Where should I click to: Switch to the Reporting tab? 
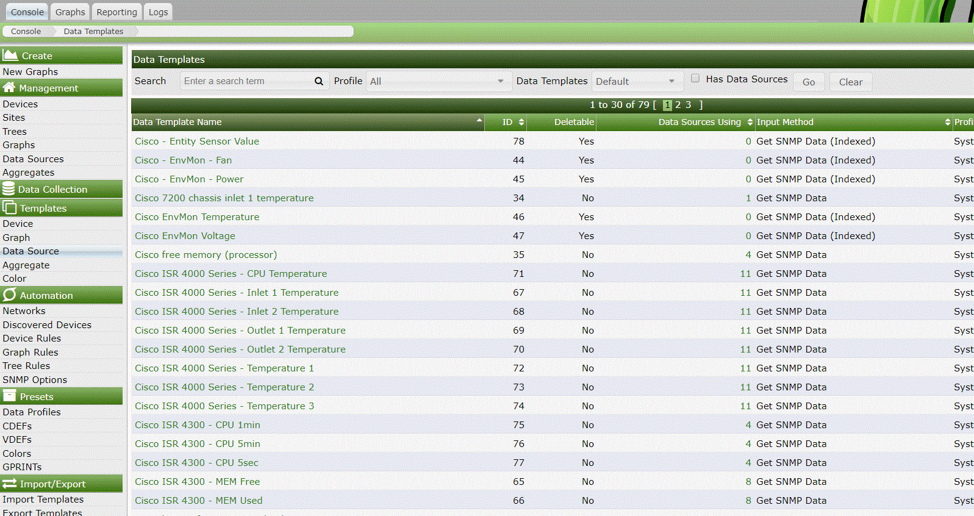tap(116, 12)
